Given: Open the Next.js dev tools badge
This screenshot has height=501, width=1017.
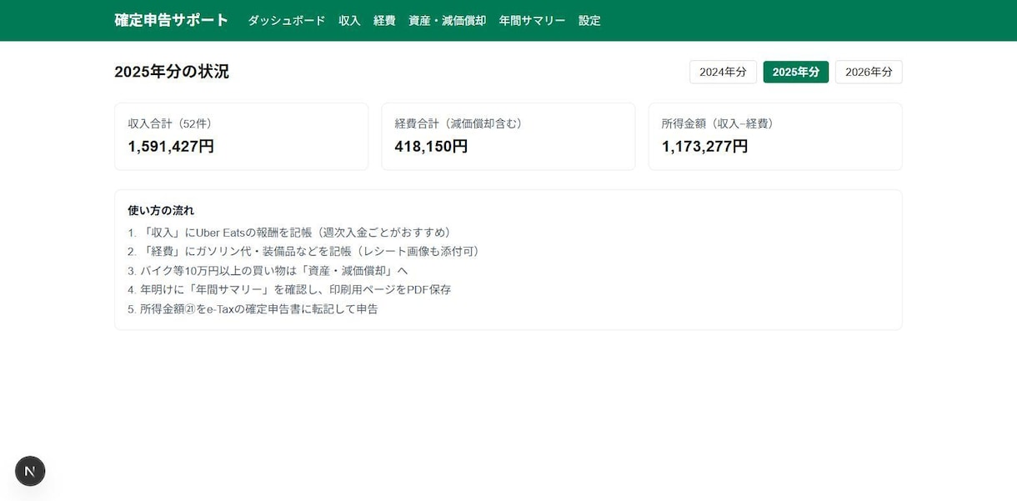Looking at the screenshot, I should click(x=30, y=471).
